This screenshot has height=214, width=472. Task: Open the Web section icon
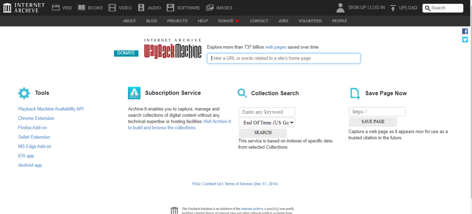(x=55, y=8)
